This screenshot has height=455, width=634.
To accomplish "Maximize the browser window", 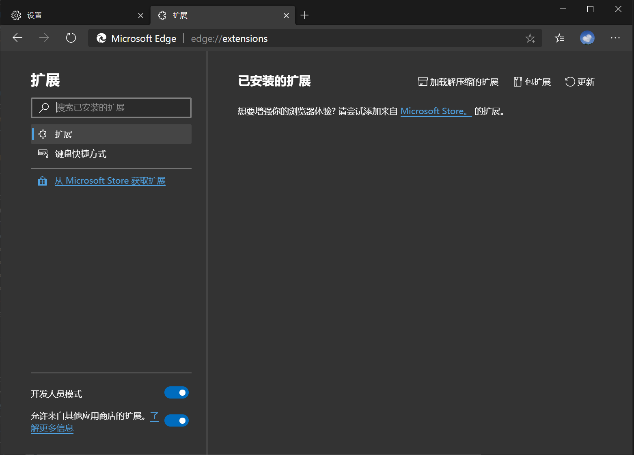I will (590, 9).
